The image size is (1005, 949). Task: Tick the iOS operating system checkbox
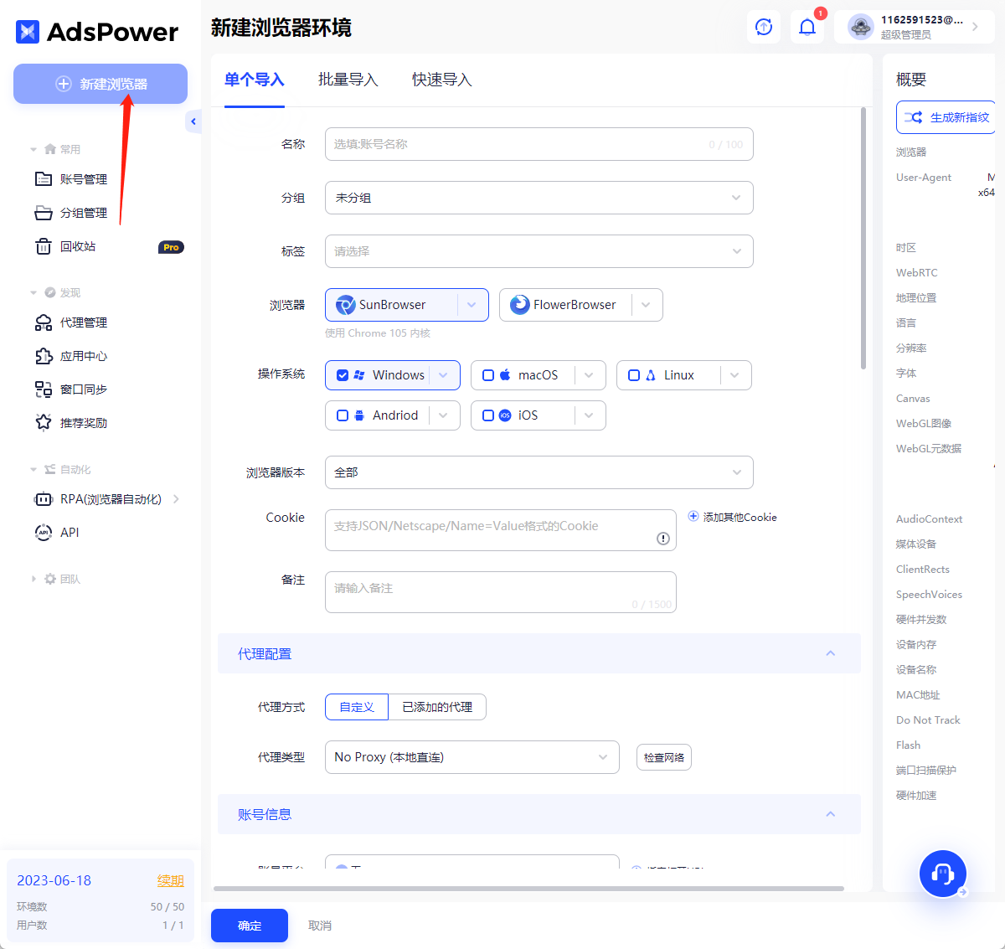[x=488, y=415]
